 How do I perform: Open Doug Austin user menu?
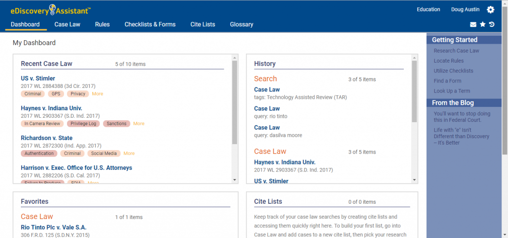465,9
